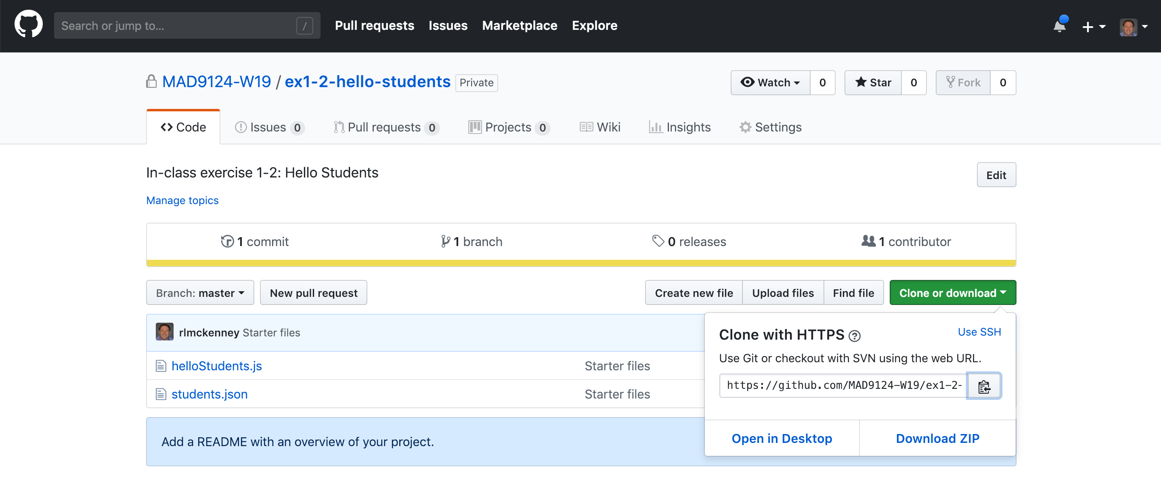The image size is (1161, 501).
Task: Click the file icon beside helloStudents.js
Action: pyautogui.click(x=161, y=366)
